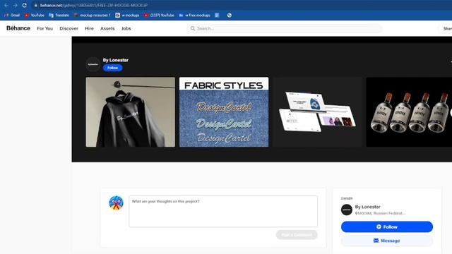Open the Discover menu
Viewport: 452px width, 254px height.
coord(69,28)
